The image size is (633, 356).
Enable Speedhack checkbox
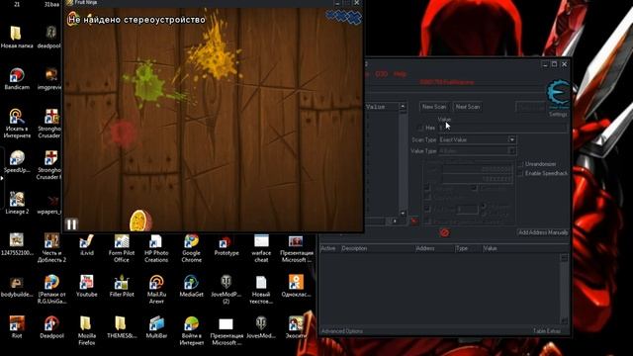pyautogui.click(x=521, y=174)
